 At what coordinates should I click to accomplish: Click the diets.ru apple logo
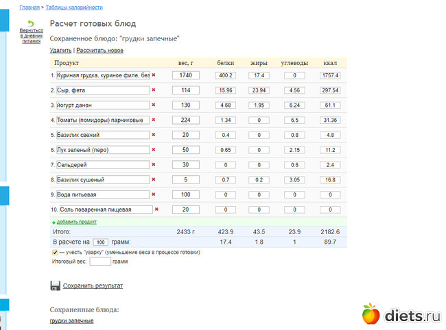(371, 314)
